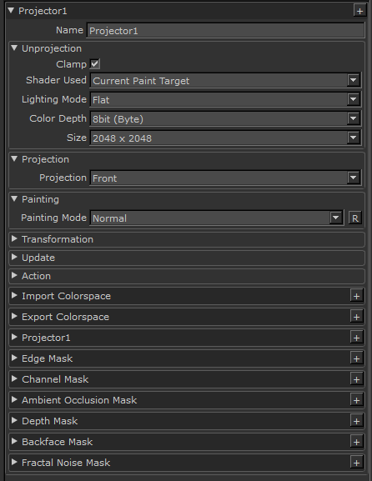Click the plus icon on Ambient Occlusion Mask
Screen dimensions: 372x481
point(356,400)
